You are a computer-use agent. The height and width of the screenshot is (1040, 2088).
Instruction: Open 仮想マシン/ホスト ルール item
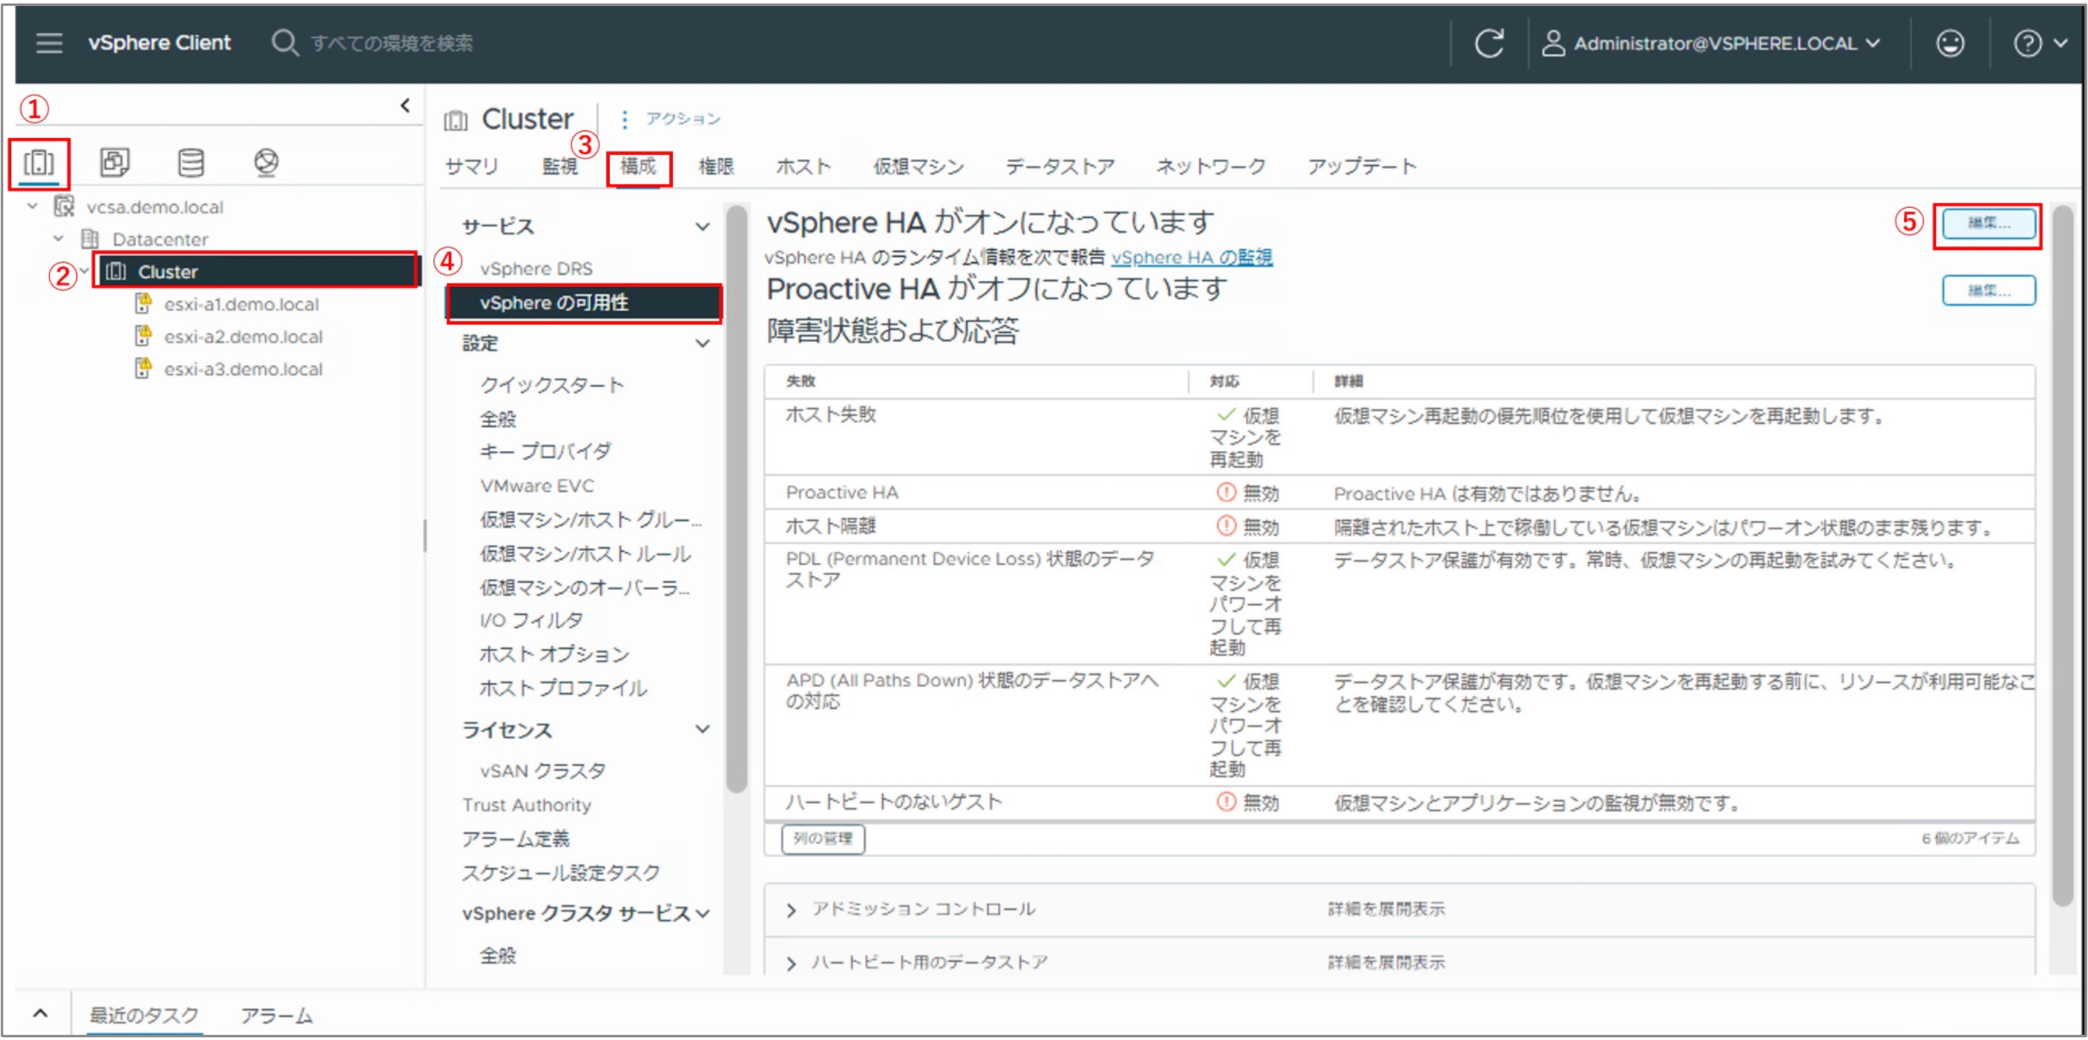[585, 553]
